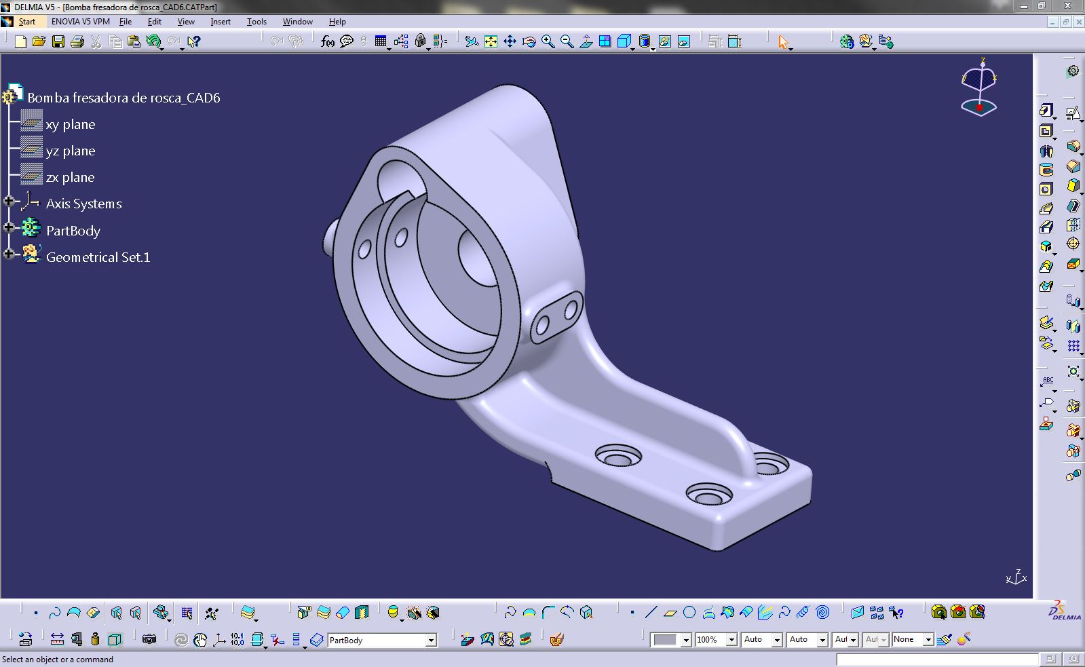Click the Fit All In icon

[491, 41]
